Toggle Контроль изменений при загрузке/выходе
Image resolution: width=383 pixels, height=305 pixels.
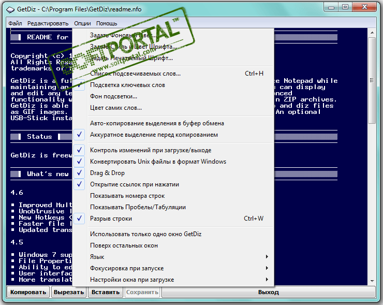point(173,150)
